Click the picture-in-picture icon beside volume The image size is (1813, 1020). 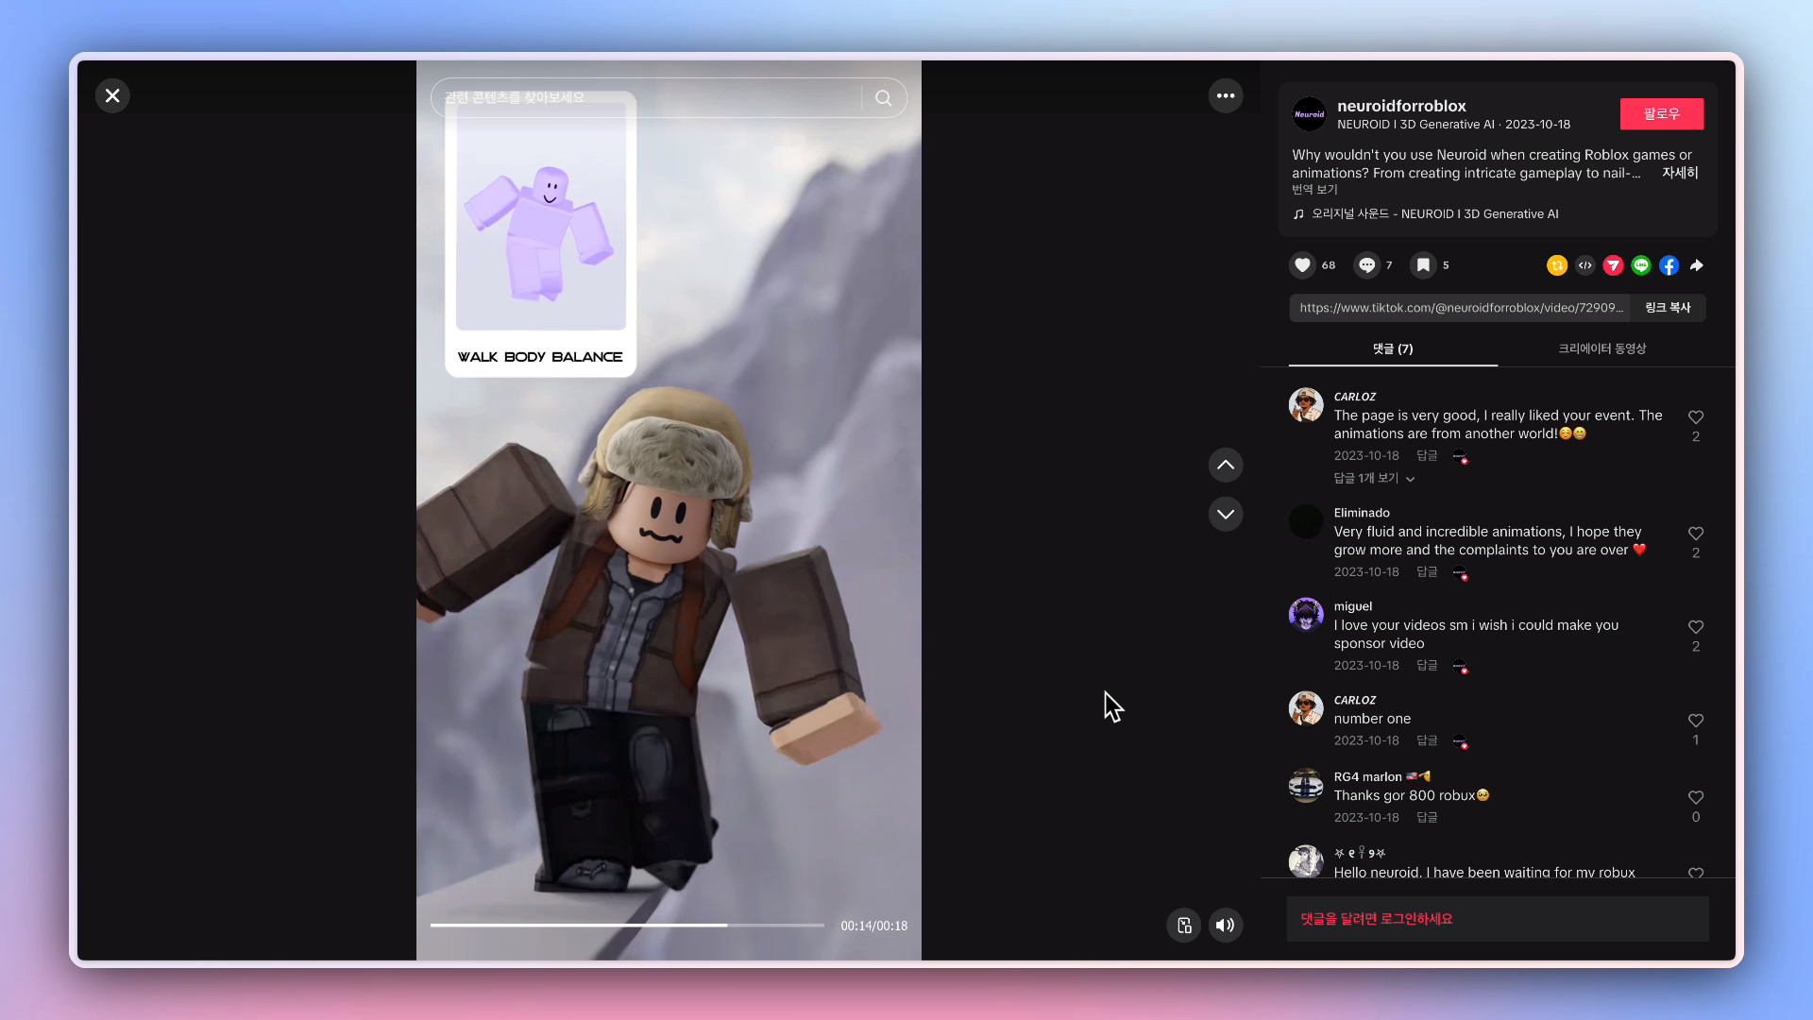click(x=1183, y=926)
